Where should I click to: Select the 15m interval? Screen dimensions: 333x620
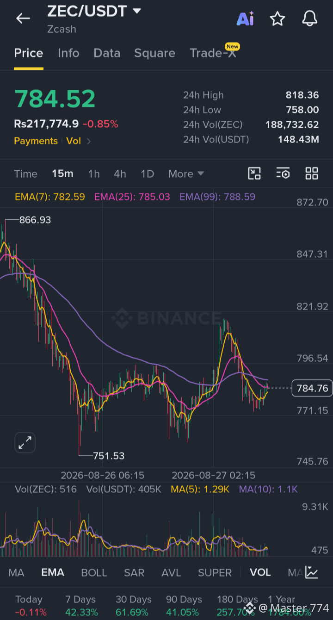tap(62, 174)
